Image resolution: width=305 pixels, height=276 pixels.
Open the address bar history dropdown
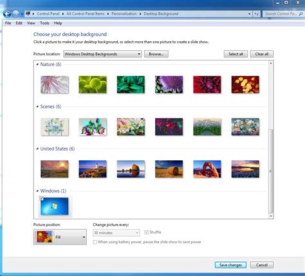(249, 14)
